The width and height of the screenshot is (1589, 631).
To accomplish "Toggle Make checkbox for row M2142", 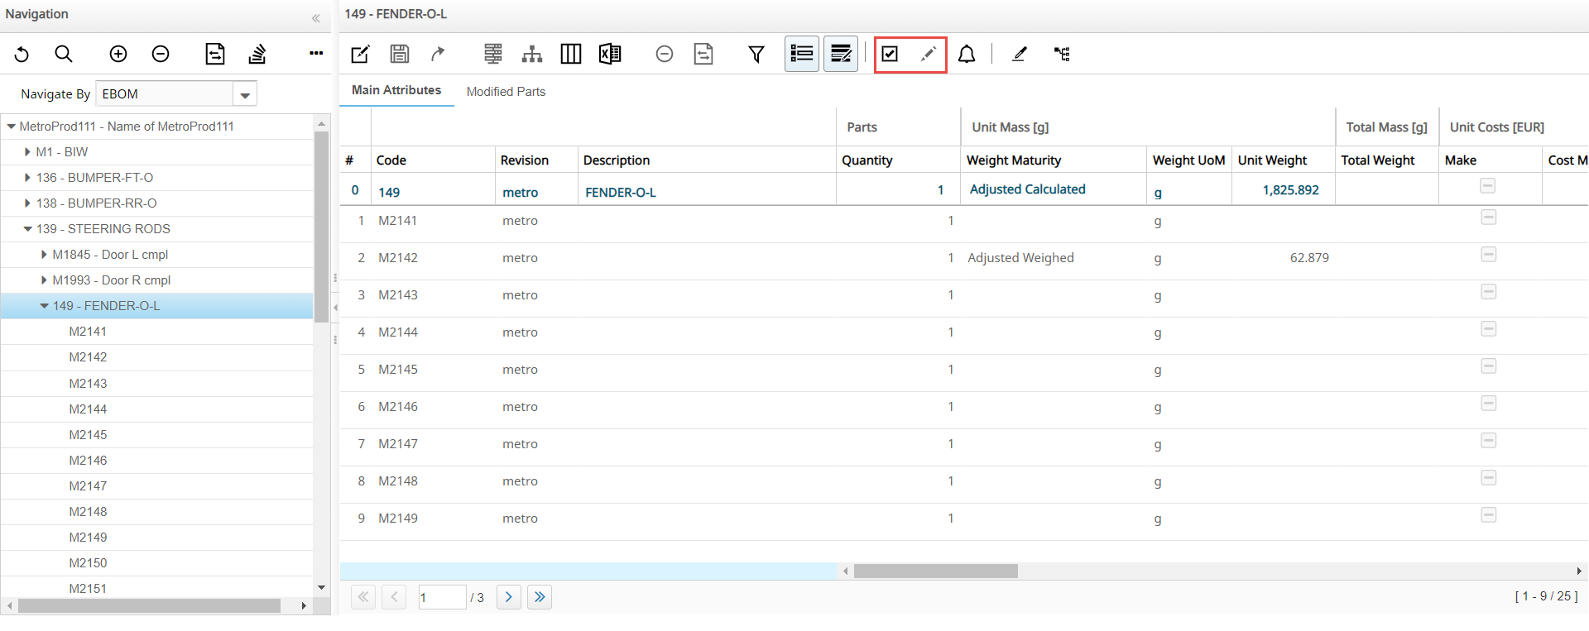I will [x=1488, y=255].
